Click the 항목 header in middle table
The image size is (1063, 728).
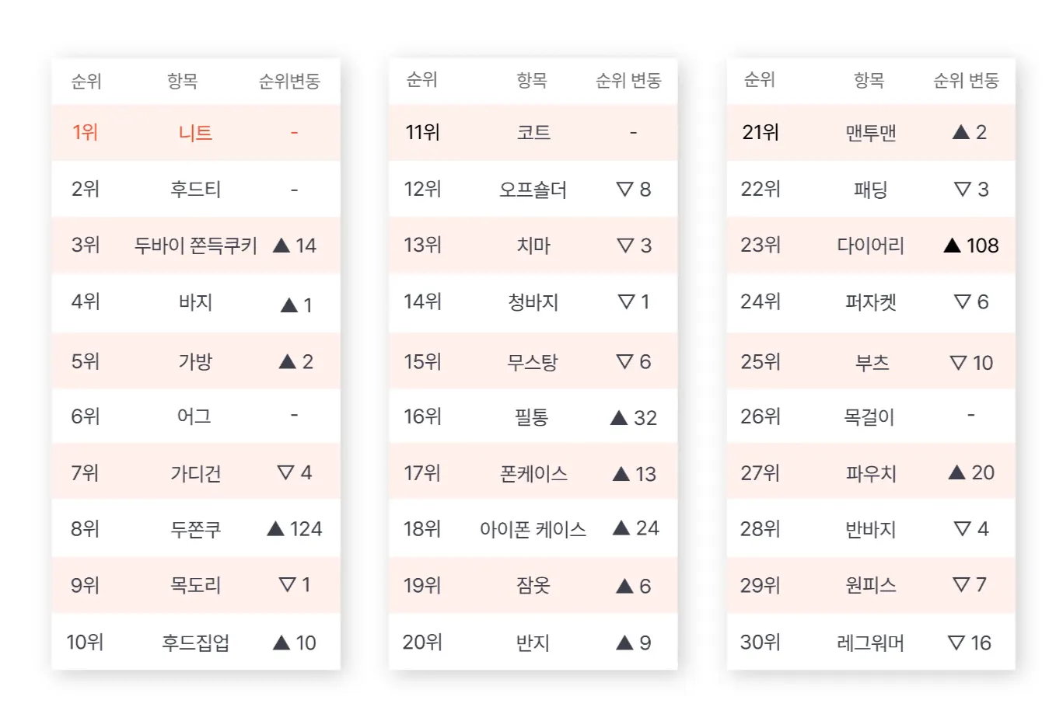[x=532, y=80]
